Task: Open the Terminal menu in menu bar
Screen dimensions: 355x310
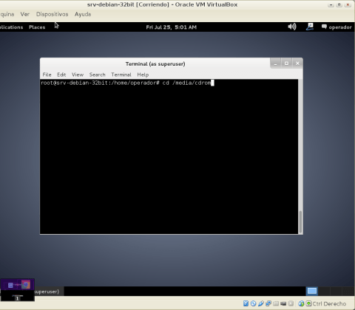Action: pyautogui.click(x=121, y=75)
